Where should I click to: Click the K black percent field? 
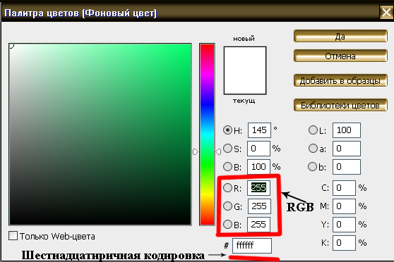(x=344, y=243)
